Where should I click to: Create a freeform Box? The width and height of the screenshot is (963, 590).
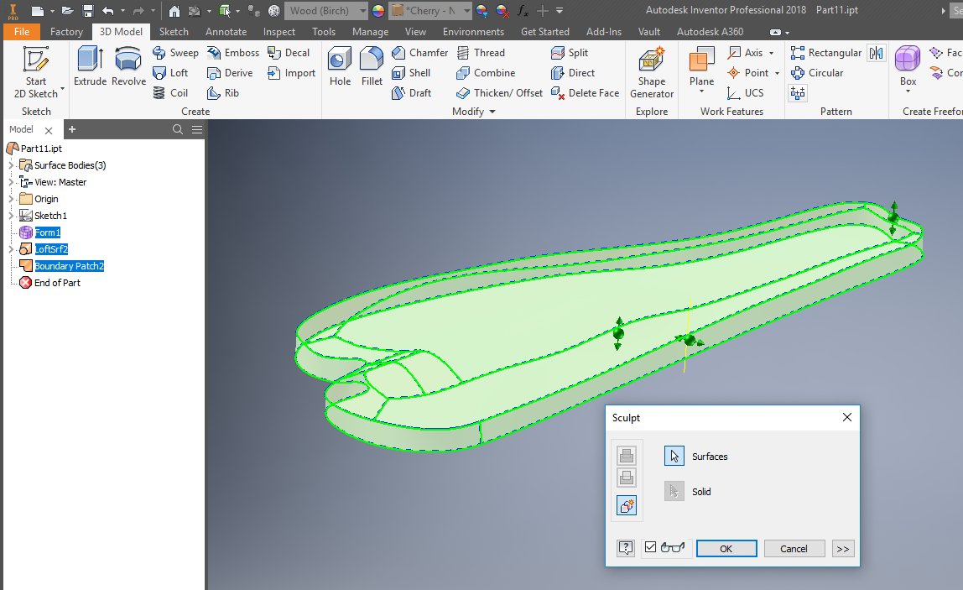[908, 65]
